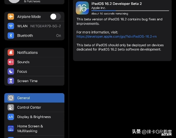Viewport: 176px width, 138px height.
Task: Tap the NETGEAR79-5G-2 network name
Action: (x=45, y=26)
